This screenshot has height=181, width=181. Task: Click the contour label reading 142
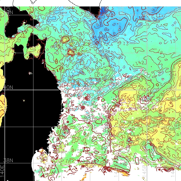click(140, 63)
